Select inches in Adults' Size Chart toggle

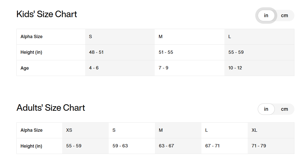pos(266,109)
